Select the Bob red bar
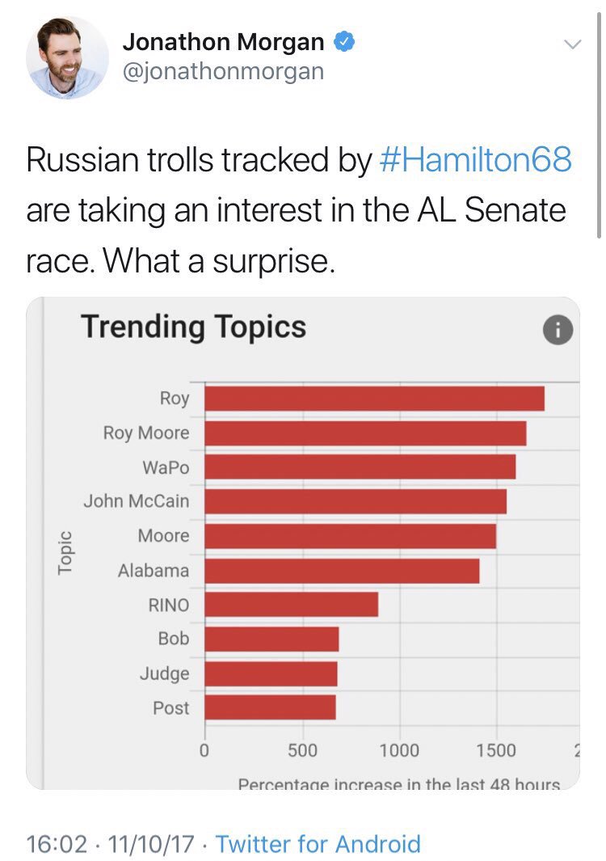 271,639
